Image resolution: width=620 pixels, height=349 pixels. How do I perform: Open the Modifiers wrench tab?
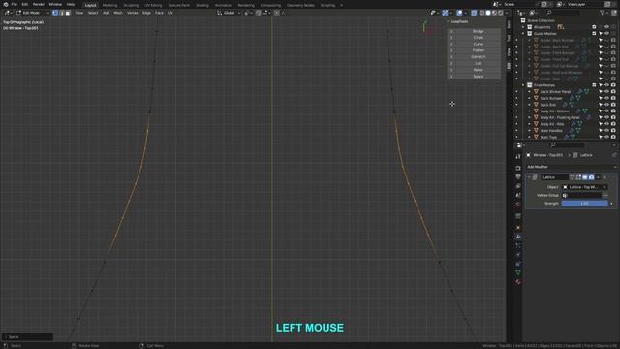tap(518, 237)
